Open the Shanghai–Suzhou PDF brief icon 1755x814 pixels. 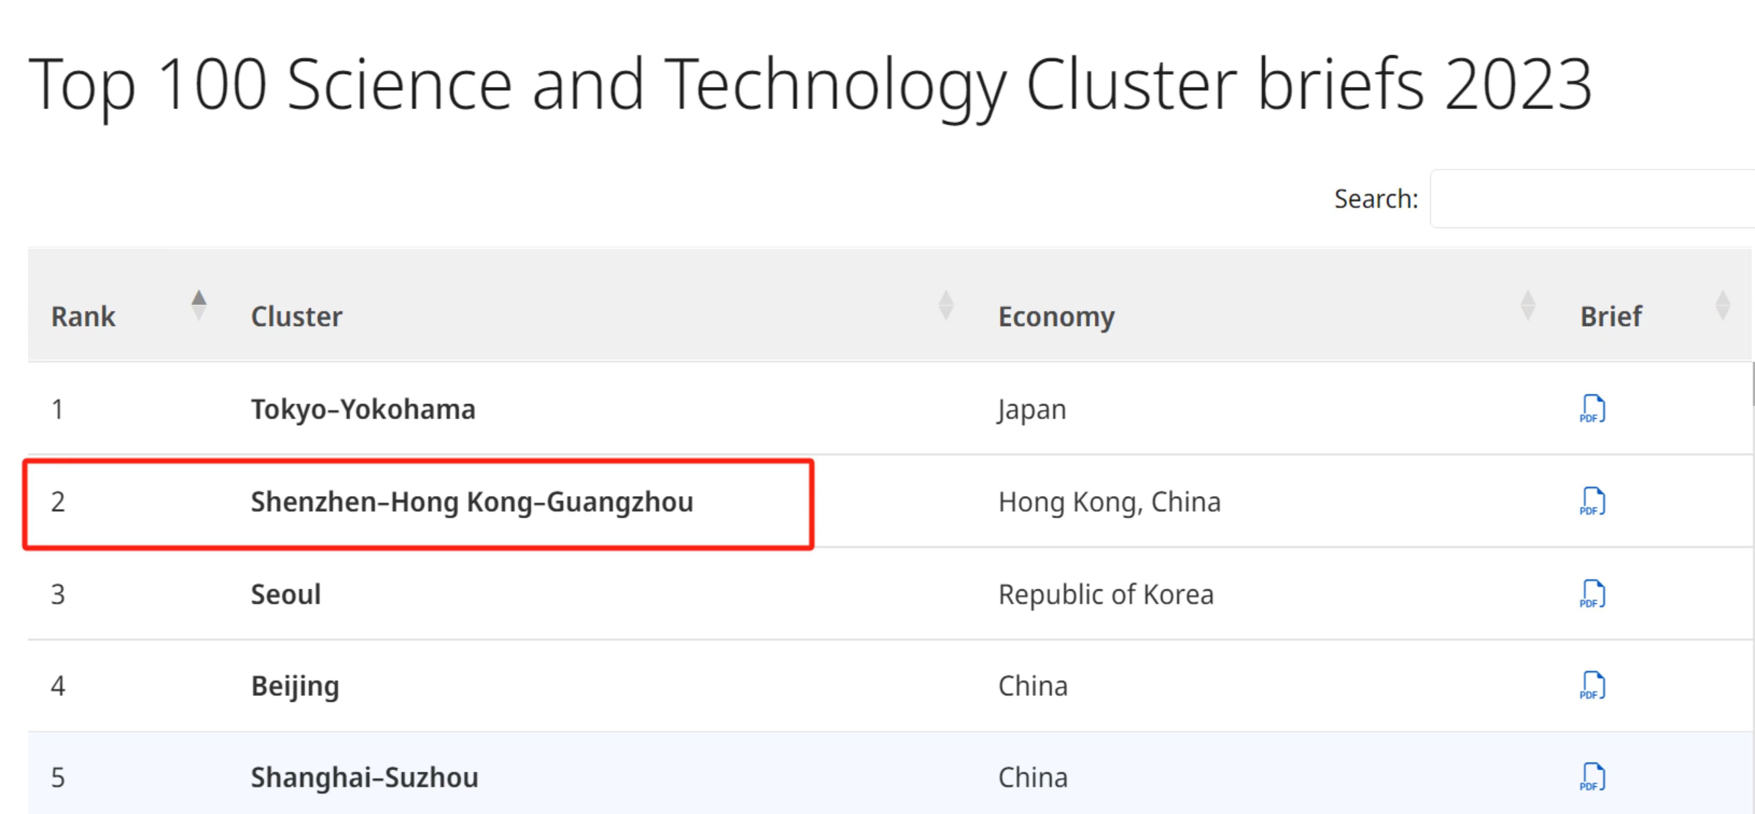pyautogui.click(x=1592, y=777)
